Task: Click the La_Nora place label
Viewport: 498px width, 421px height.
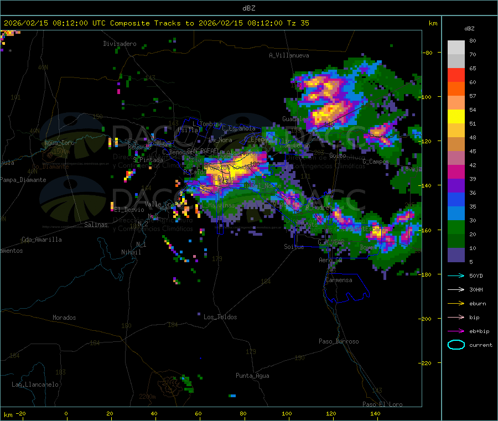Action: 220,140
